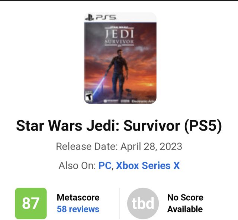This screenshot has width=238, height=220.
Task: Click the ESRB T rating badge on the cover
Action: pyautogui.click(x=89, y=96)
